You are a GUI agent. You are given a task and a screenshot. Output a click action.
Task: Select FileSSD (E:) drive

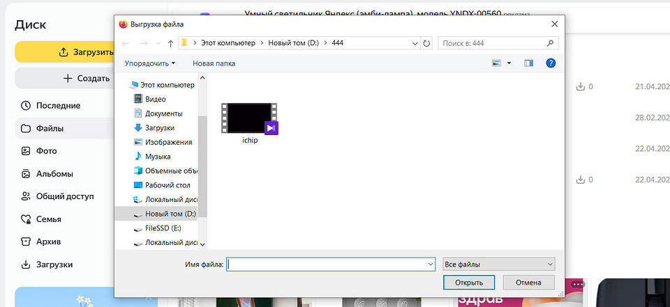163,228
